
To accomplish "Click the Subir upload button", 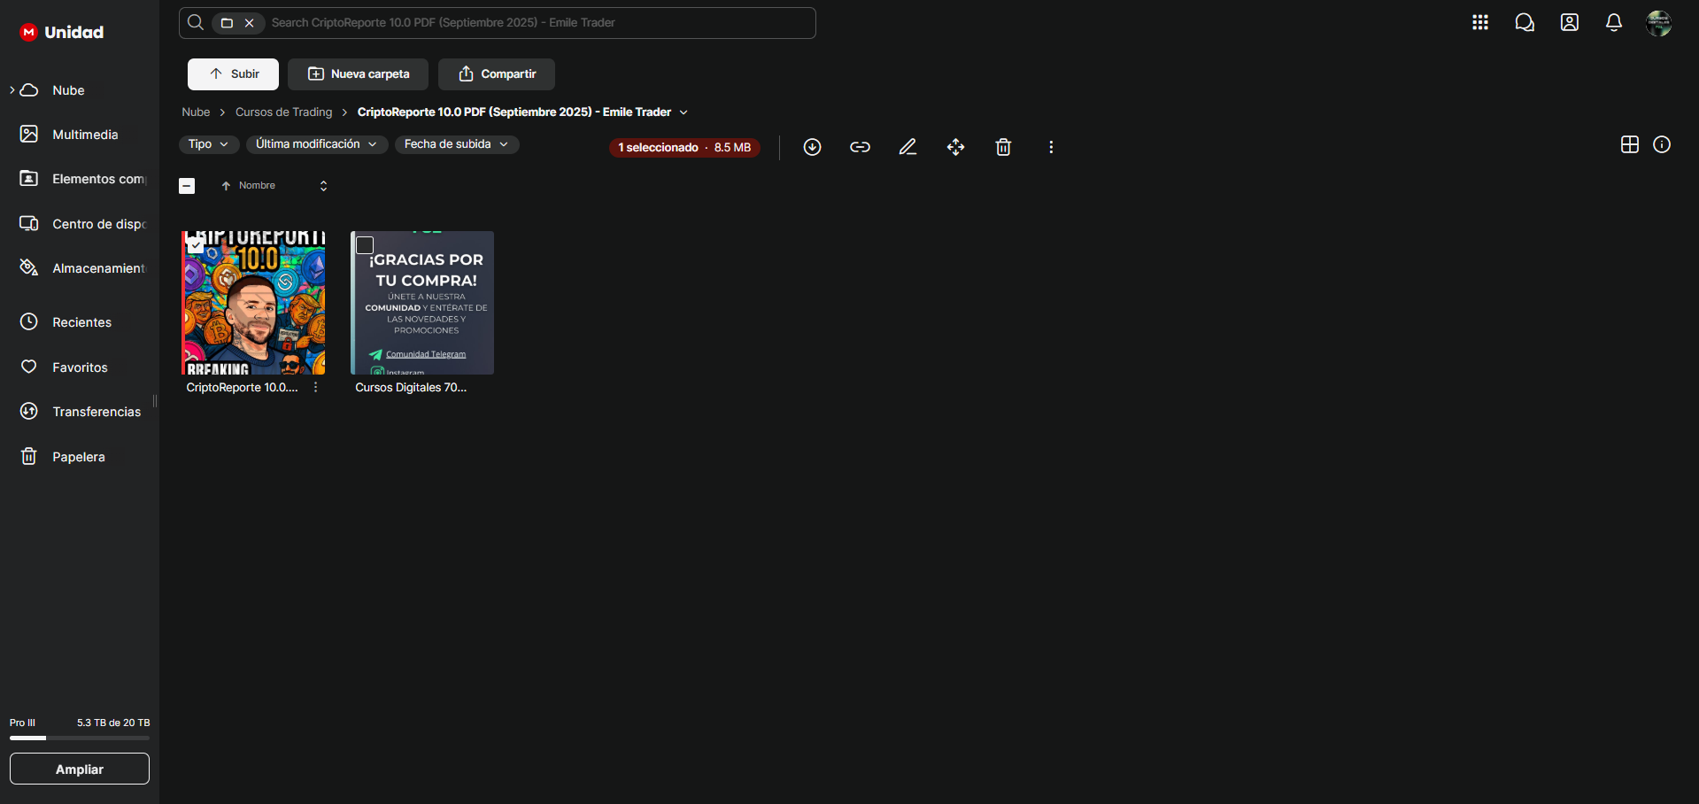I will tap(233, 74).
